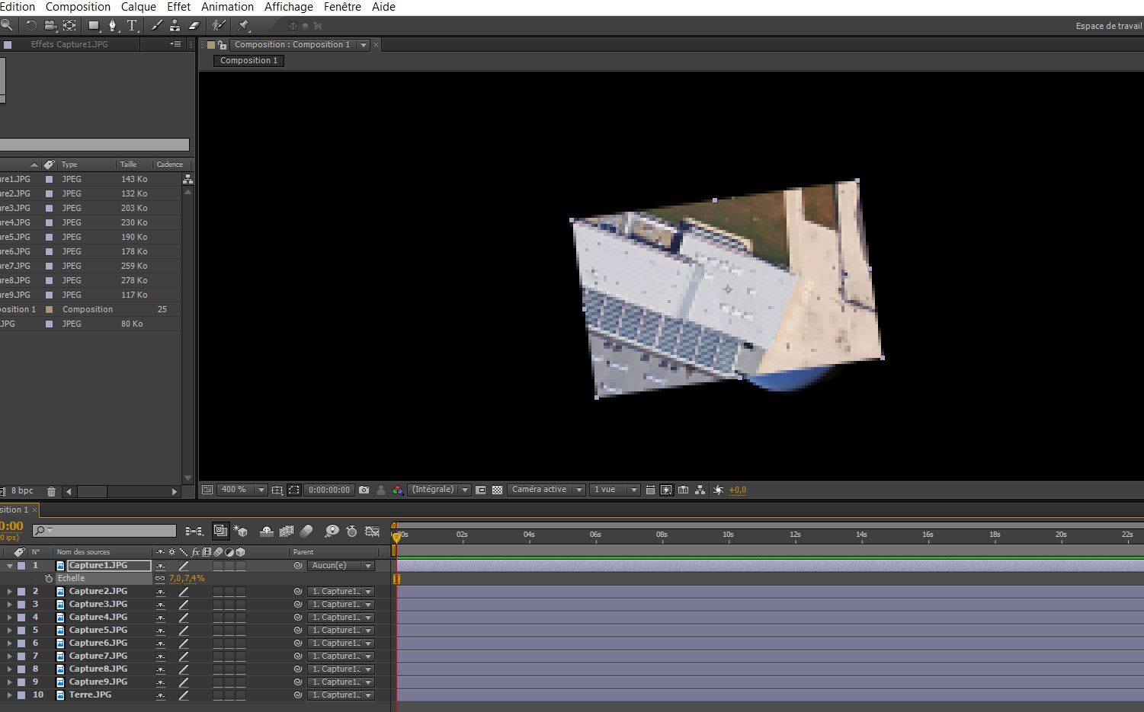This screenshot has width=1144, height=712.
Task: Open Aide menu
Action: 383,7
